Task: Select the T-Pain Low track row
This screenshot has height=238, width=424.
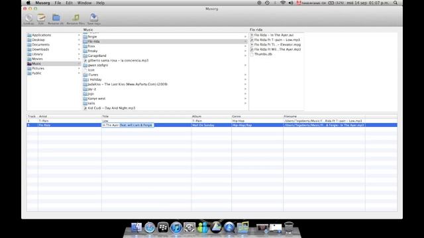Action: click(x=212, y=121)
